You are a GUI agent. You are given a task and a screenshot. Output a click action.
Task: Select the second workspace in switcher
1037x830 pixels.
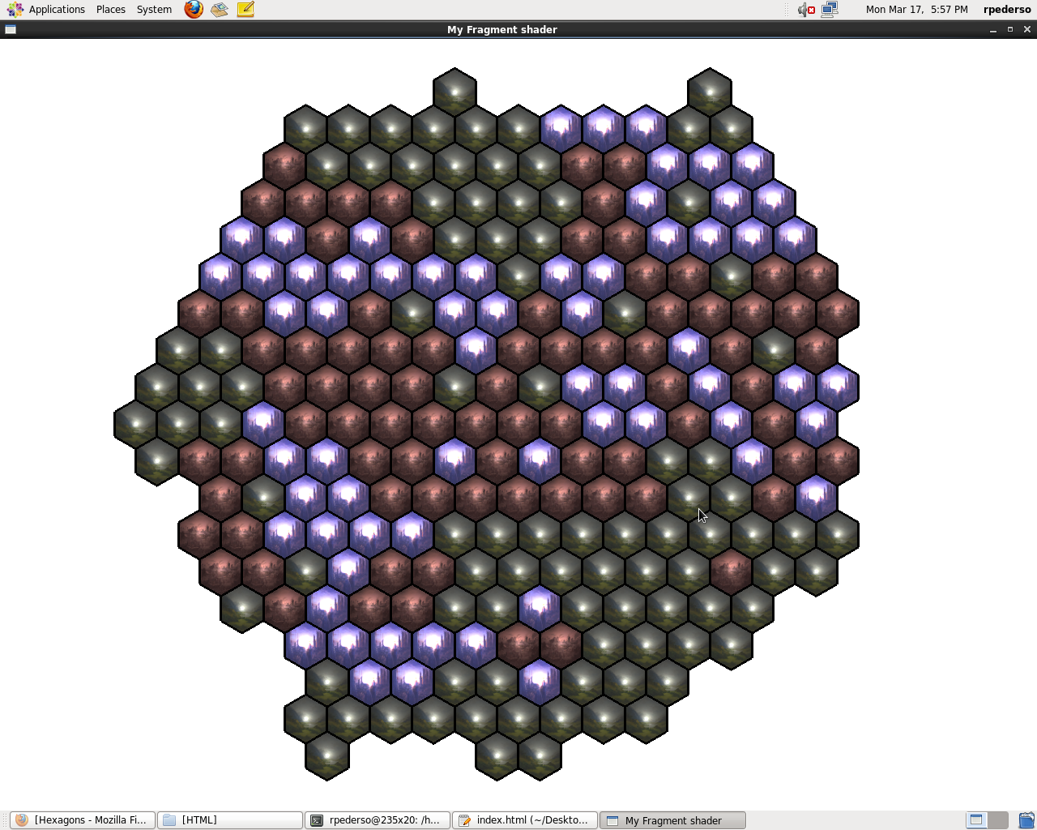pos(998,820)
